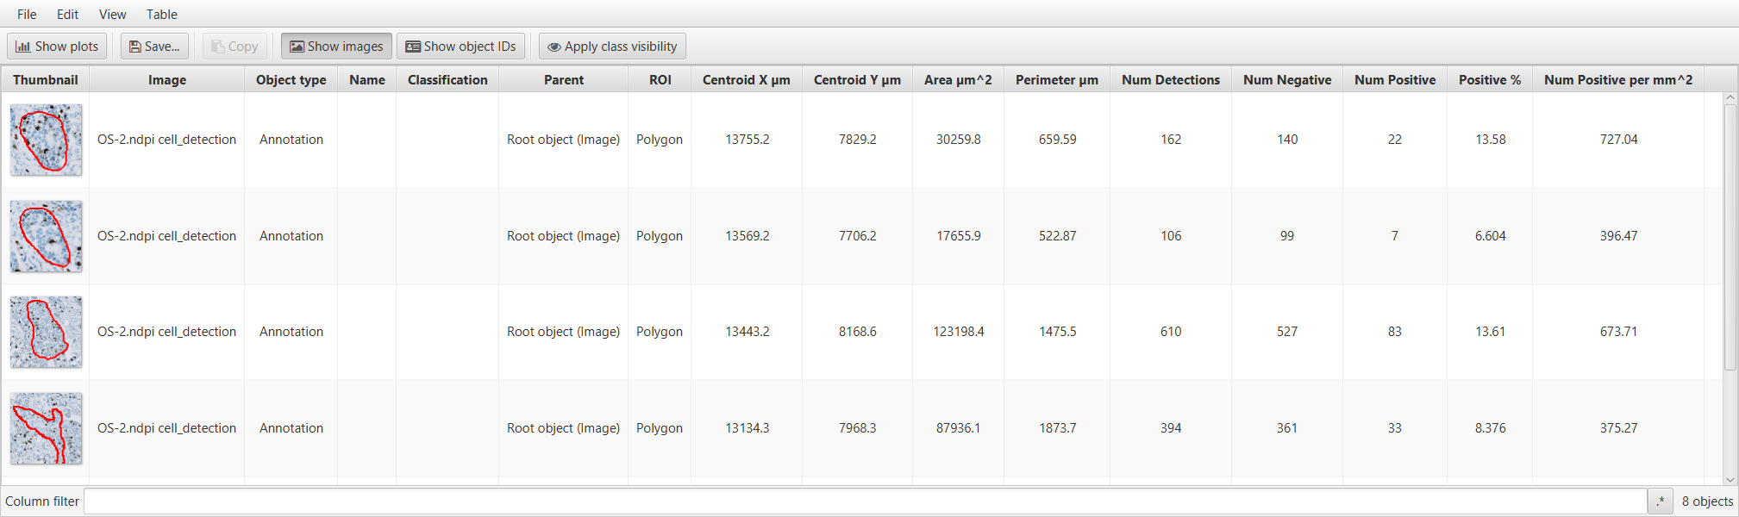
Task: Sort by Centroid X µm header
Action: 747,79
